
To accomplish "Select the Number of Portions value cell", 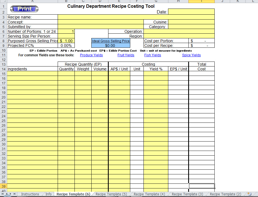I will click(x=66, y=31).
